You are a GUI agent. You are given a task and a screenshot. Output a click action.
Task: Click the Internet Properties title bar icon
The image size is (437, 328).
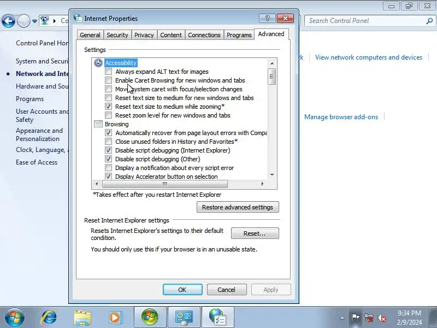coord(78,18)
